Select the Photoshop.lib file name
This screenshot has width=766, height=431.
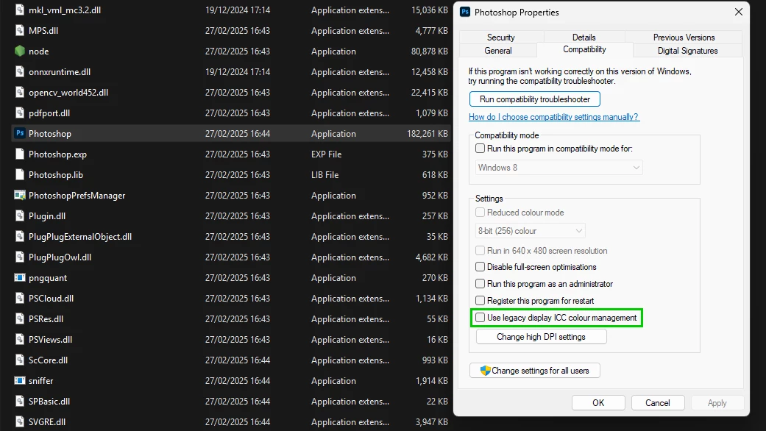(x=56, y=175)
